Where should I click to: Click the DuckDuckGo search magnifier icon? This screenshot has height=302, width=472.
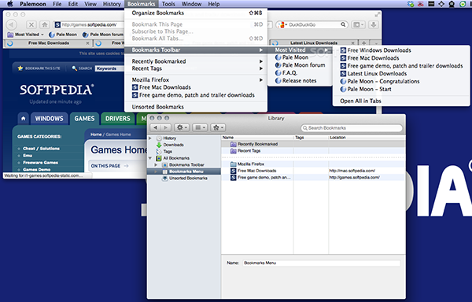pos(343,24)
